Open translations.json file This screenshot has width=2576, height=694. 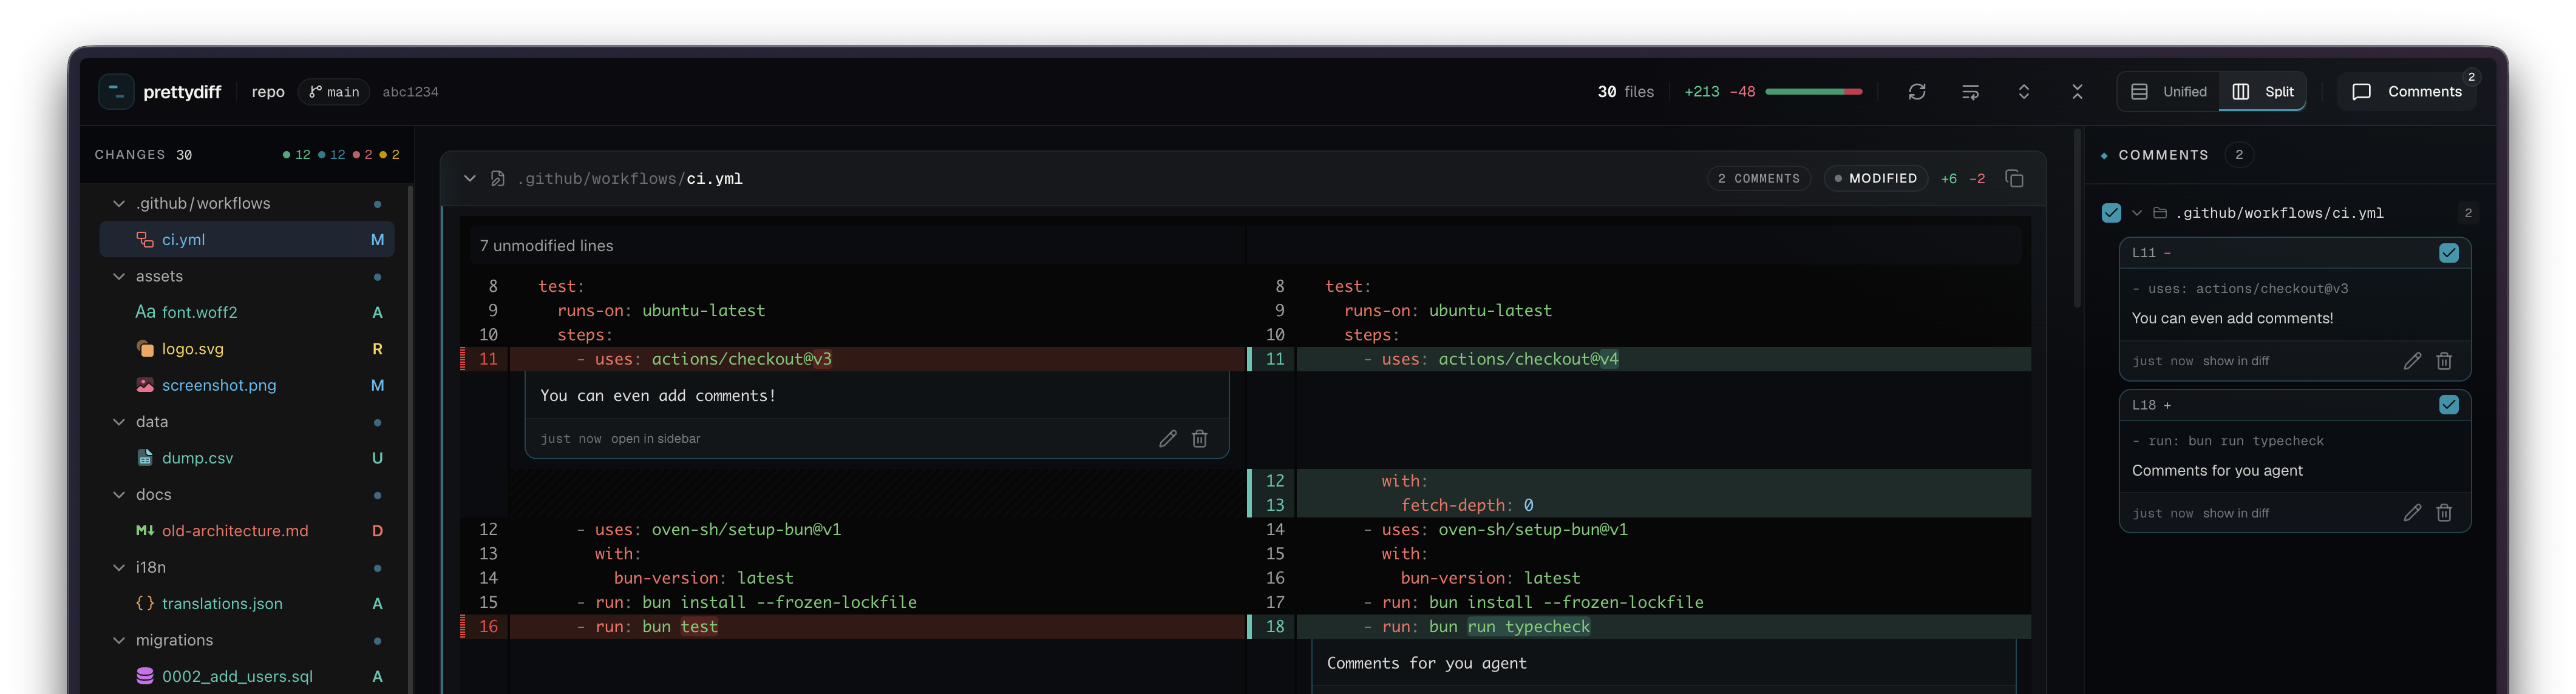click(x=247, y=604)
